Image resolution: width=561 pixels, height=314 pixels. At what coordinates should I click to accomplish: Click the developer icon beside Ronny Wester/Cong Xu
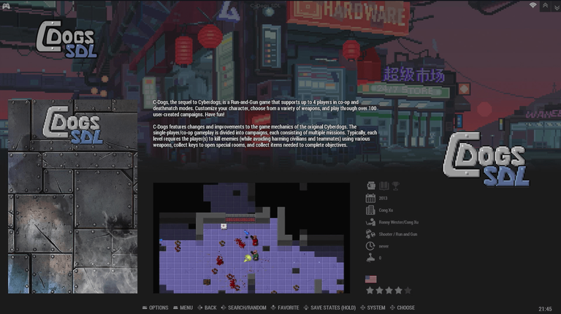[370, 222]
